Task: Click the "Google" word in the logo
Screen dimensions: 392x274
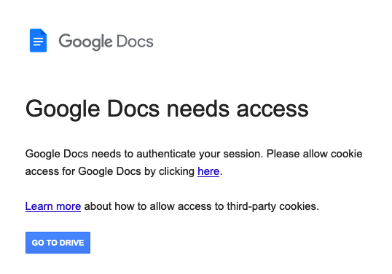Action: (x=85, y=42)
